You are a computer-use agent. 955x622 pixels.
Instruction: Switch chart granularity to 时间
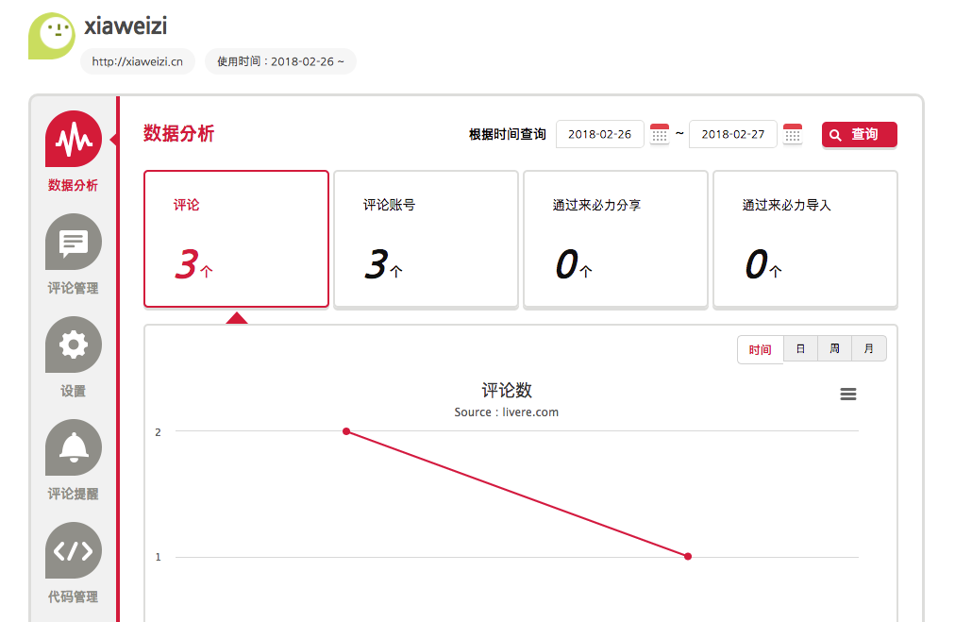pos(760,349)
